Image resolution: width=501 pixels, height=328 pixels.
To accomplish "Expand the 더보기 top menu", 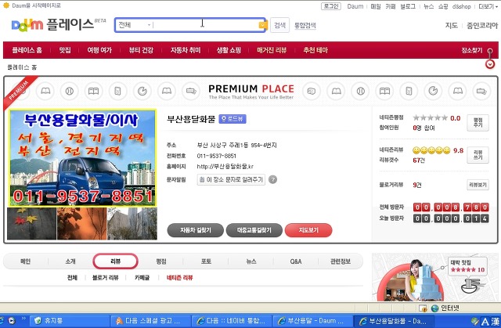I will [x=488, y=6].
